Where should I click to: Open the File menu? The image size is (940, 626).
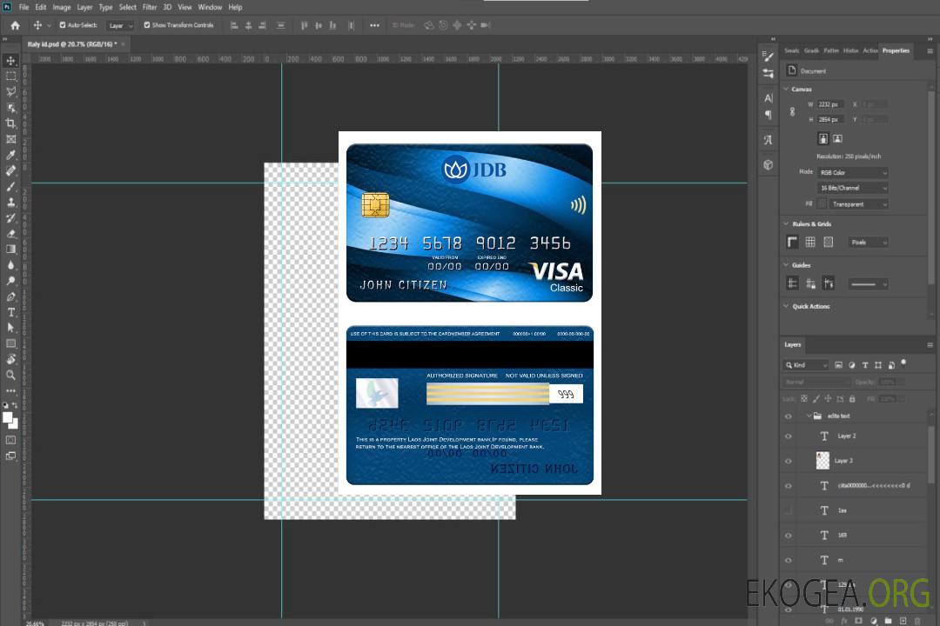pyautogui.click(x=23, y=7)
